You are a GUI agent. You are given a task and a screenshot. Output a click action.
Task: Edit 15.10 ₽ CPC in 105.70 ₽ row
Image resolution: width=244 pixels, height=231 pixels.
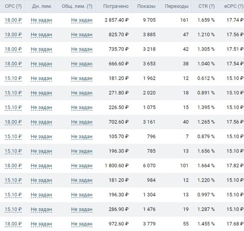point(13,137)
